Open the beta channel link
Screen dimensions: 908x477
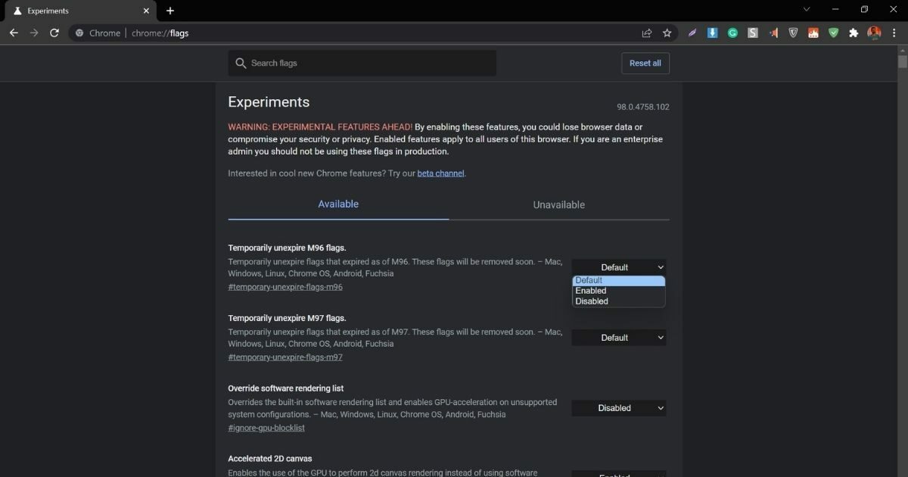(441, 173)
